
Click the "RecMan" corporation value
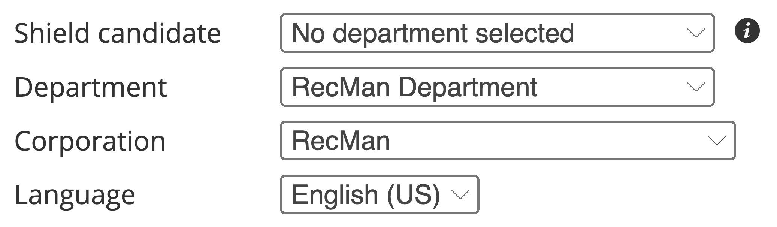tap(341, 141)
